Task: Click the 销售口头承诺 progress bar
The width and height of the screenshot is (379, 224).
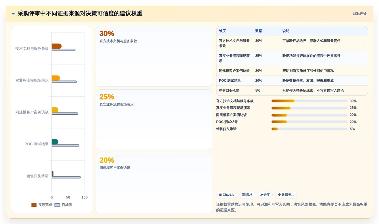Action: 309,129
